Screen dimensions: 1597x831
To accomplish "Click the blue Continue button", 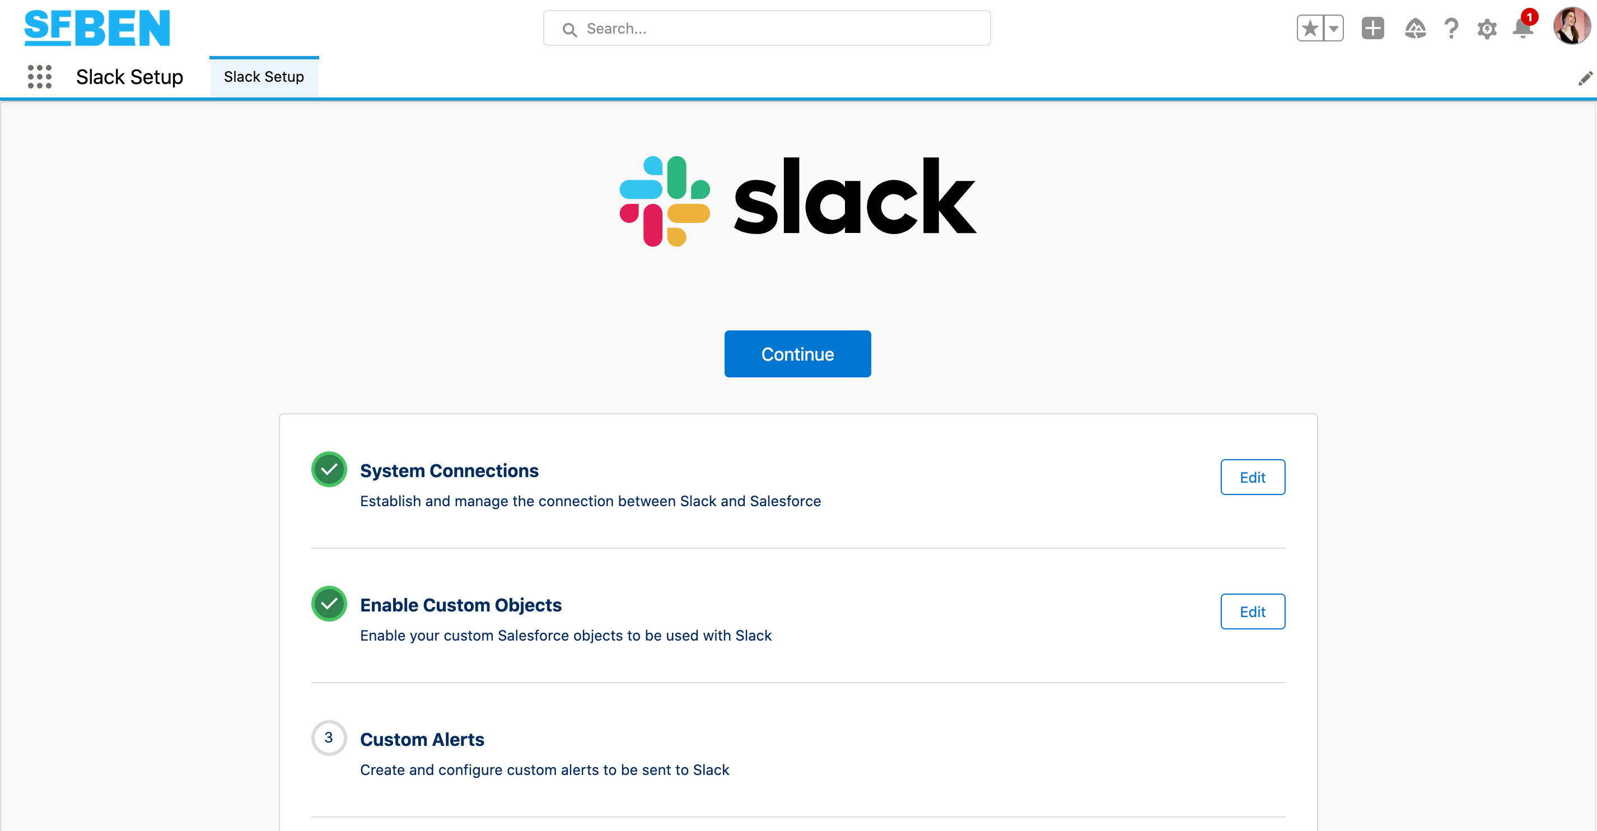I will (797, 354).
